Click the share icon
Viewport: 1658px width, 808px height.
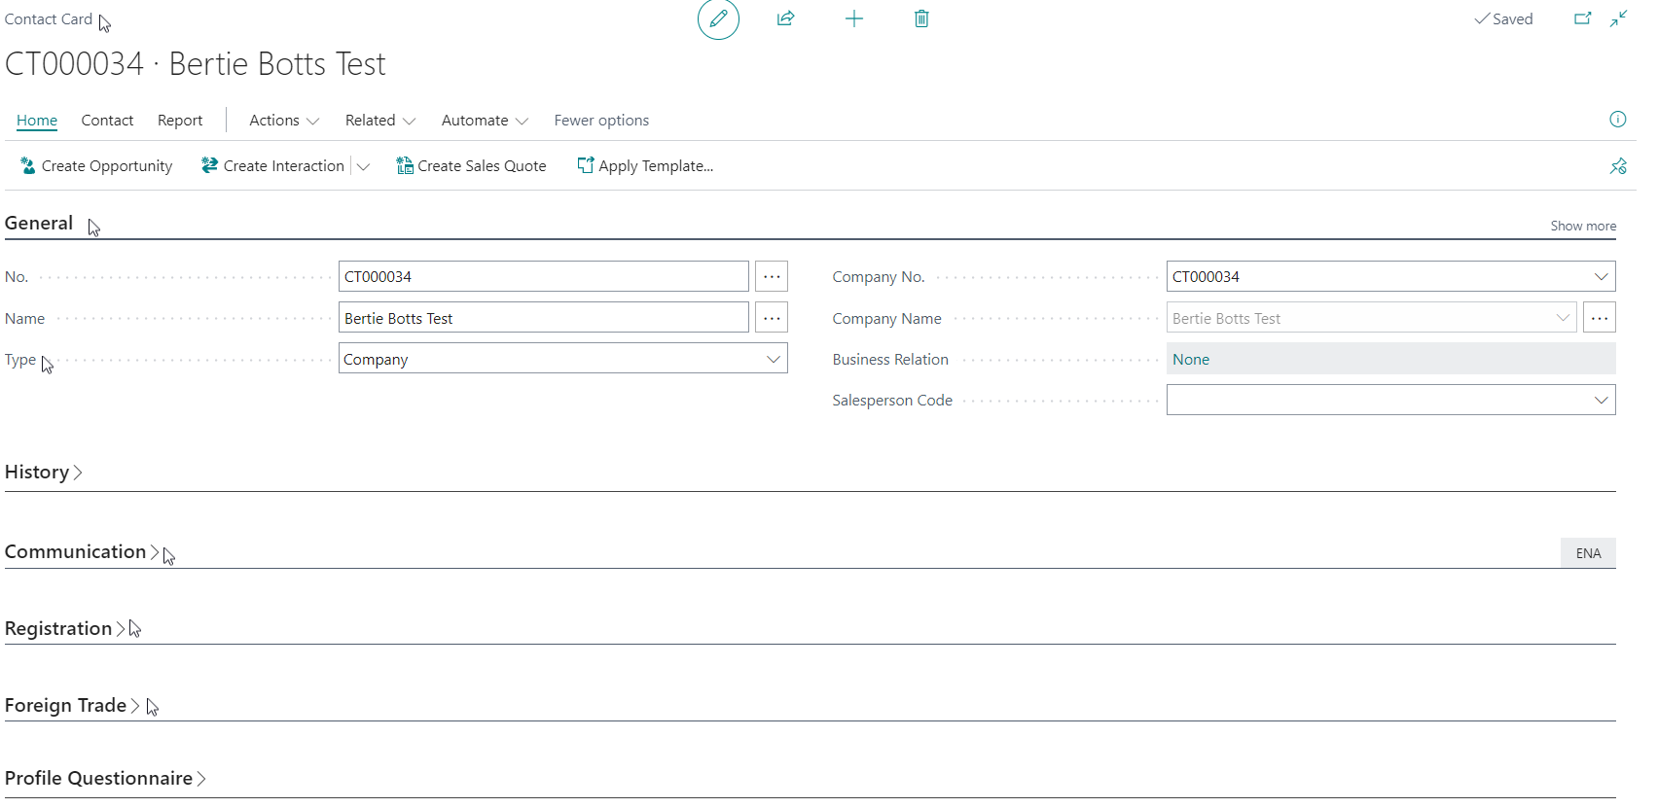coord(786,18)
